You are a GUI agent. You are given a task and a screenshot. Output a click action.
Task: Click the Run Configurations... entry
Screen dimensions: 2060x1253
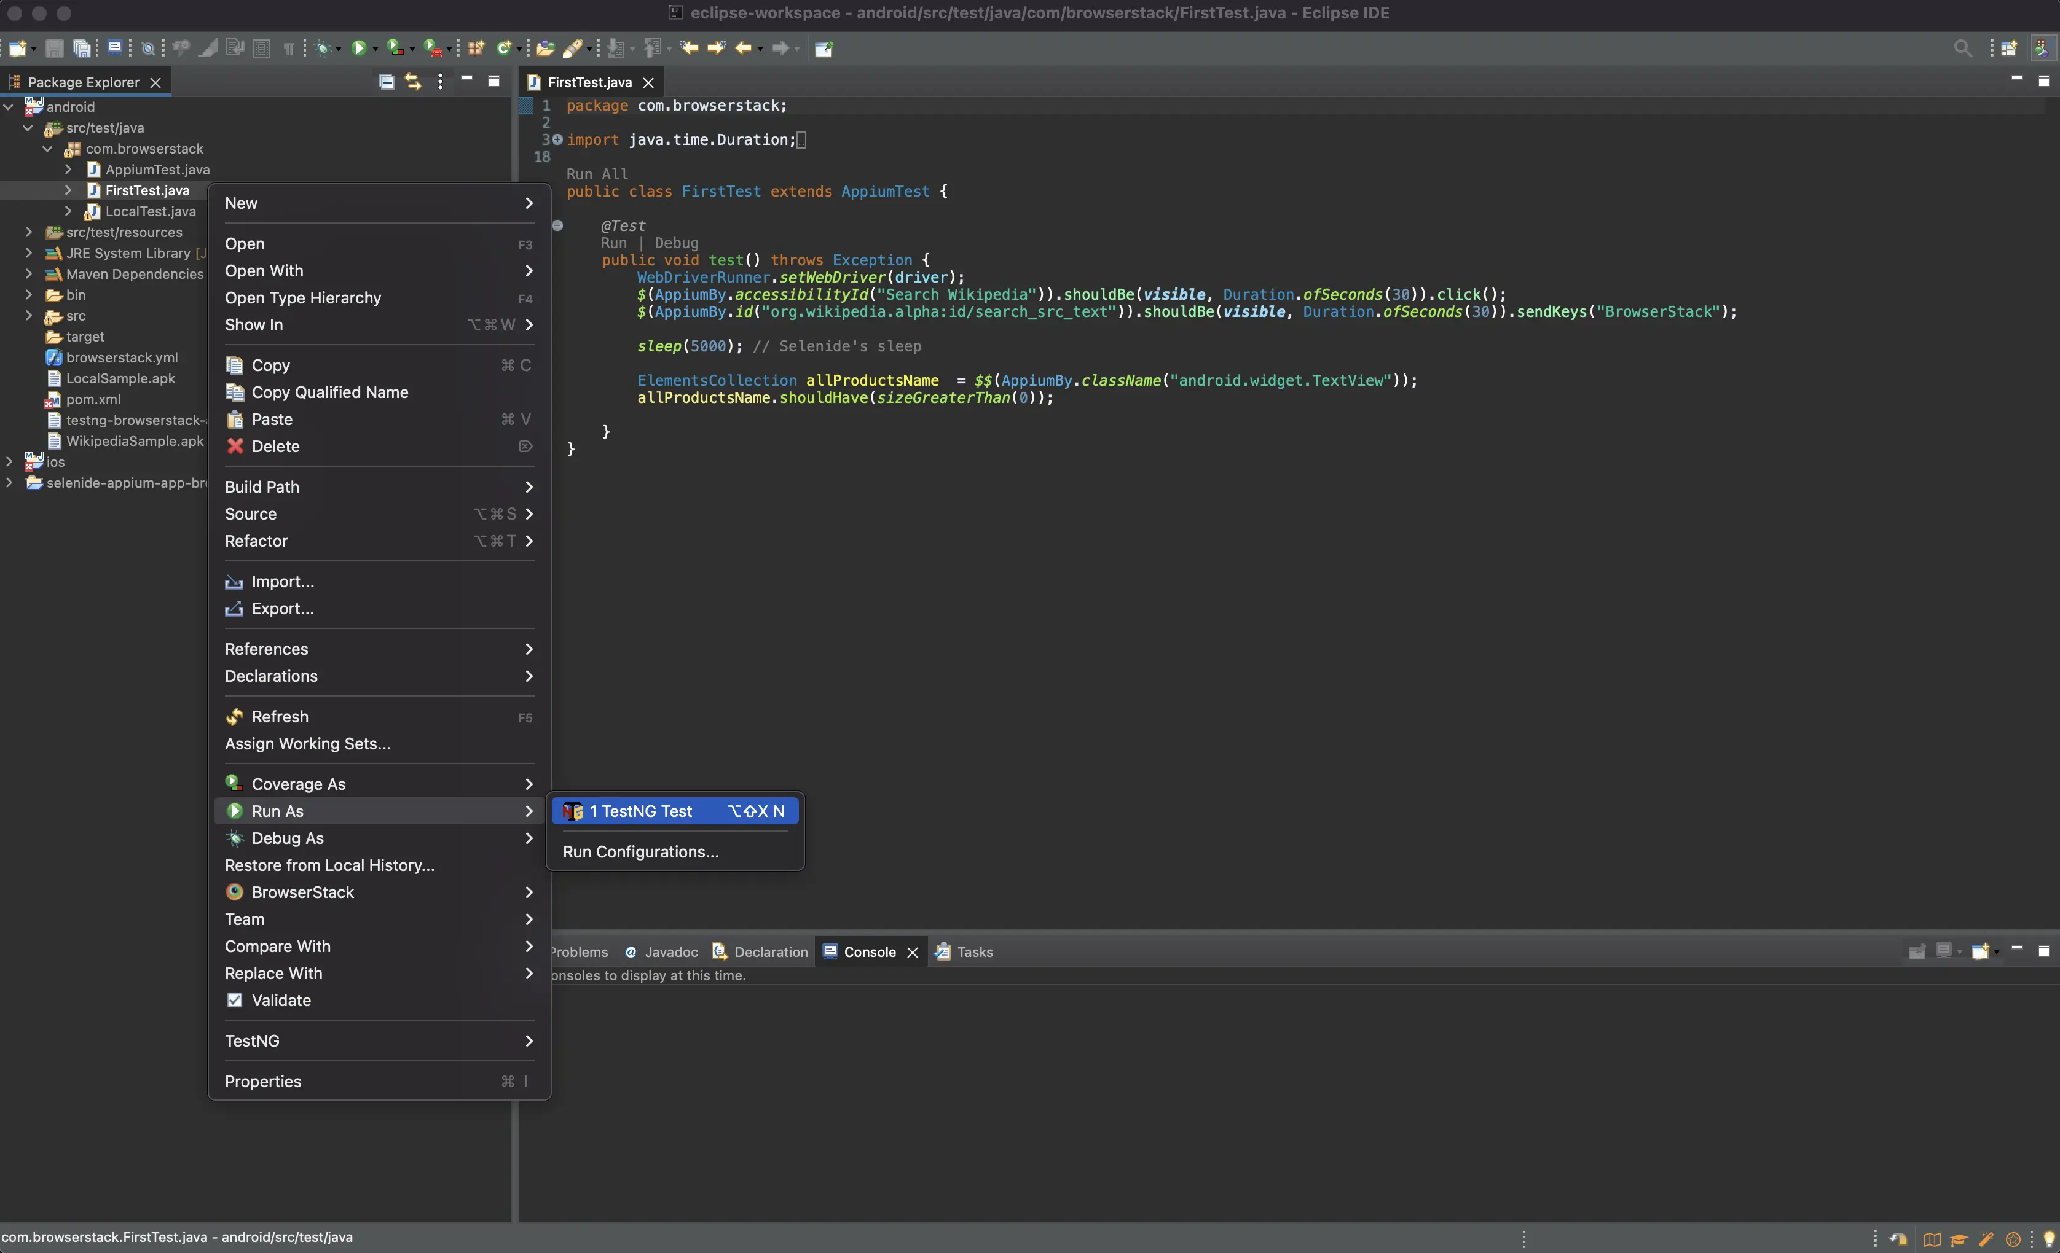tap(640, 852)
